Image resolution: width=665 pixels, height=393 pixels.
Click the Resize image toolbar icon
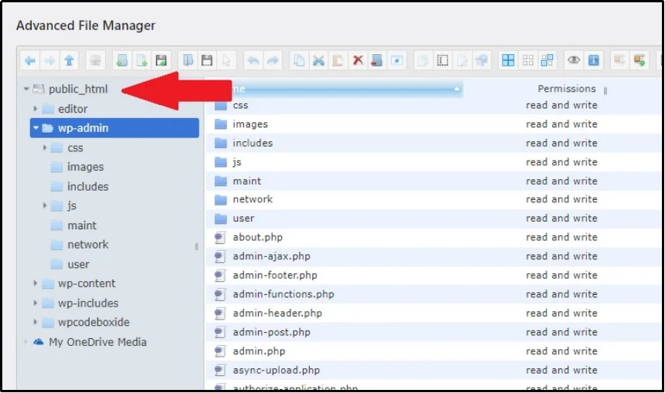click(481, 61)
